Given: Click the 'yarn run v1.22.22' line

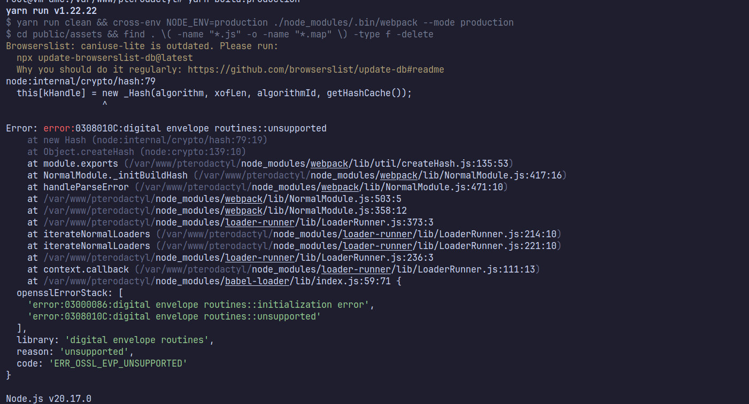Looking at the screenshot, I should pos(51,11).
